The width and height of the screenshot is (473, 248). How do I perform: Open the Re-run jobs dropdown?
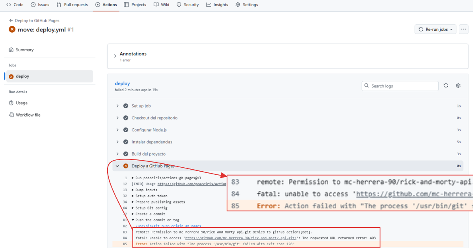435,29
